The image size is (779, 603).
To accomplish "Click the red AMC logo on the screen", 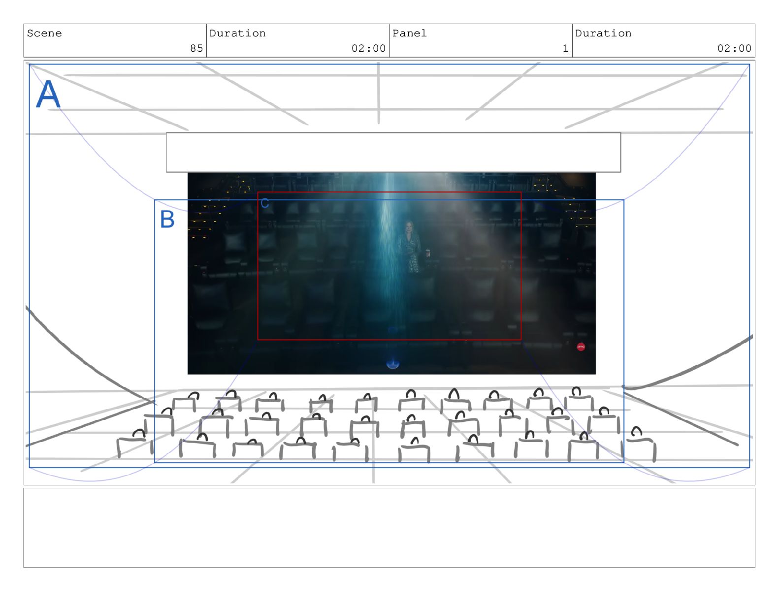I will pyautogui.click(x=581, y=347).
